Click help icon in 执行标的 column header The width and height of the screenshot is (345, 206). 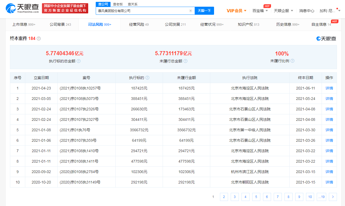[147, 78]
